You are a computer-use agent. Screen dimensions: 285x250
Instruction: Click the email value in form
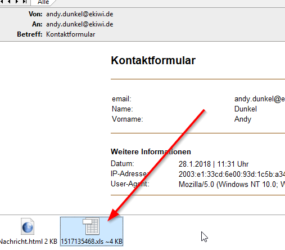pyautogui.click(x=260, y=99)
